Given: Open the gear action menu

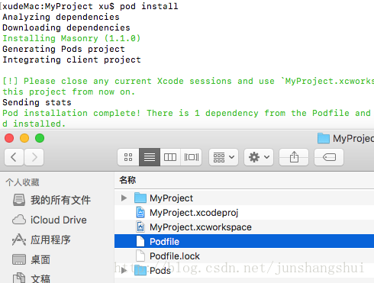Looking at the screenshot, I should pyautogui.click(x=259, y=157).
